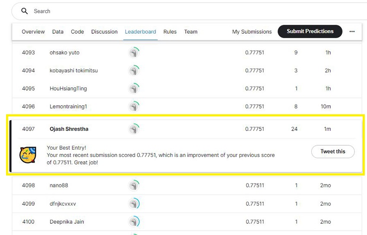Click dfnjkcvxxv's avatar icon
Image resolution: width=367 pixels, height=235 pixels.
tap(134, 204)
